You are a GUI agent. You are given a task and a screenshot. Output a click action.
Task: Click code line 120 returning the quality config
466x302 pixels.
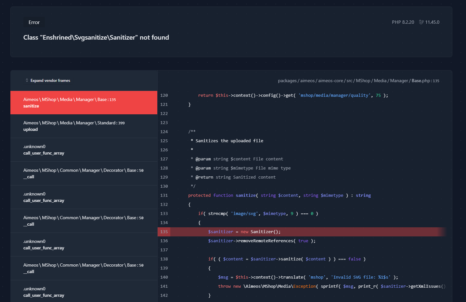[293, 95]
